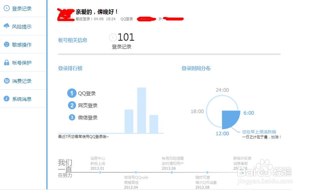Click the 2013.04 微信号QQsafe timeline dot
The image size is (309, 192).
[x=136, y=172]
